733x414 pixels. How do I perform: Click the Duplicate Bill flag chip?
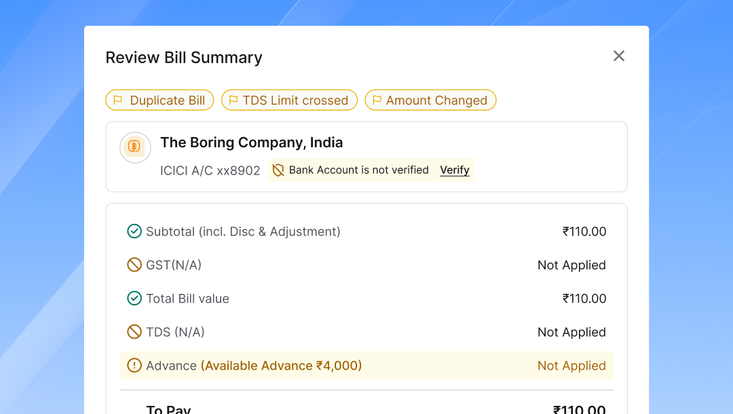click(x=159, y=100)
